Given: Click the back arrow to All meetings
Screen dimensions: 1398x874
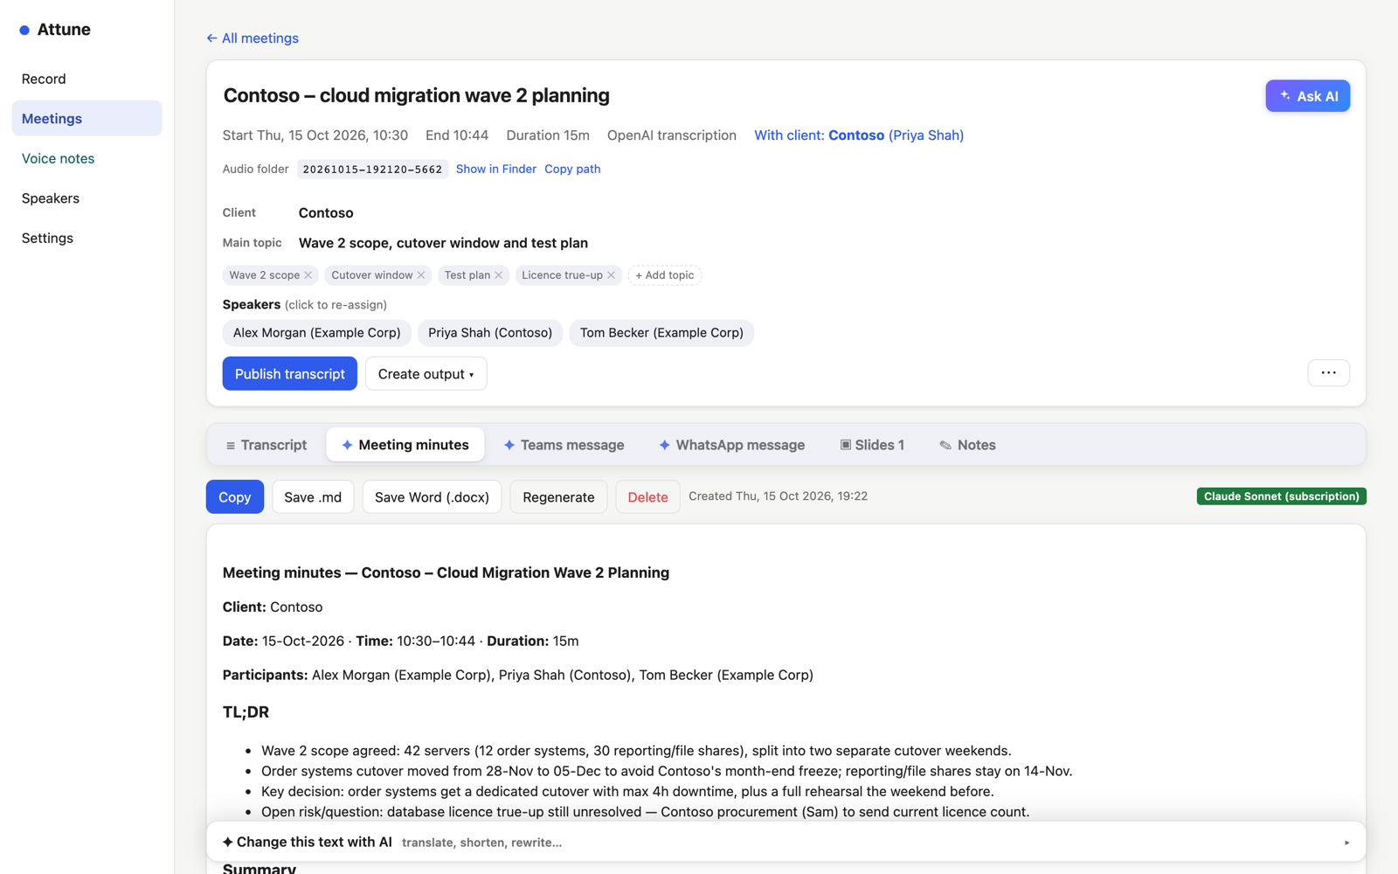Looking at the screenshot, I should [253, 38].
